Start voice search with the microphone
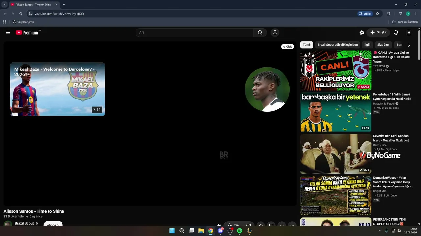Viewport: 421px width, 236px height. [x=275, y=32]
